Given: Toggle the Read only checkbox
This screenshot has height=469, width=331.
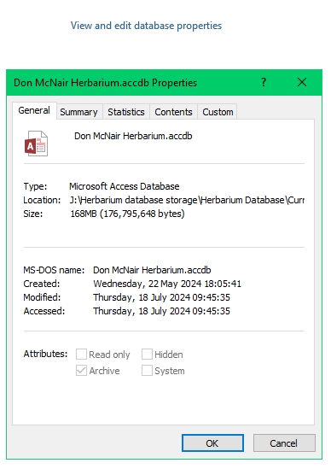Looking at the screenshot, I should click(82, 355).
